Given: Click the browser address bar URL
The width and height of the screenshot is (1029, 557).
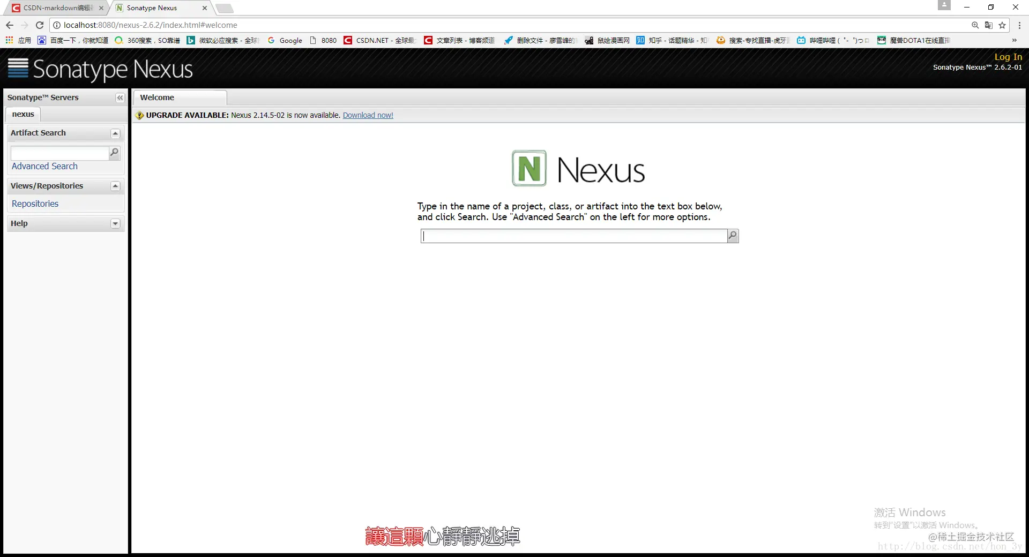Looking at the screenshot, I should (x=151, y=25).
